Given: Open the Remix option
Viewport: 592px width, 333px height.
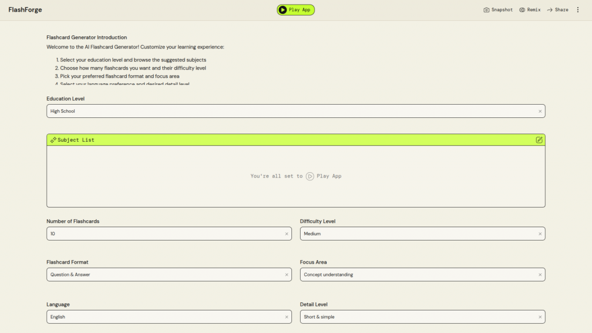Looking at the screenshot, I should click(x=530, y=10).
